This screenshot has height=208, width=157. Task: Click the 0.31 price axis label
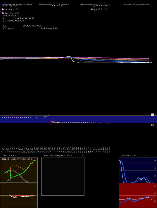point(152,125)
